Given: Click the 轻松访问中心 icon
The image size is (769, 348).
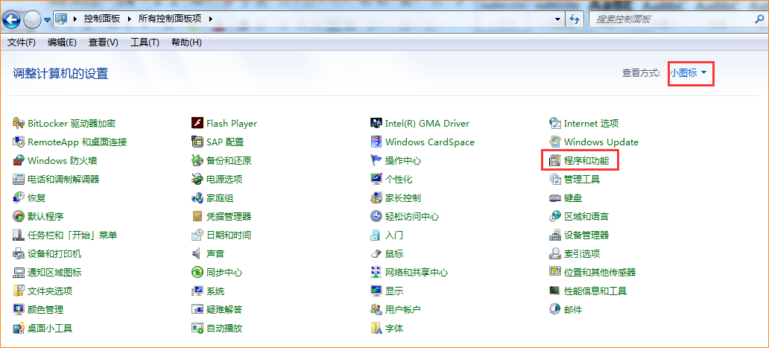Looking at the screenshot, I should pos(376,217).
